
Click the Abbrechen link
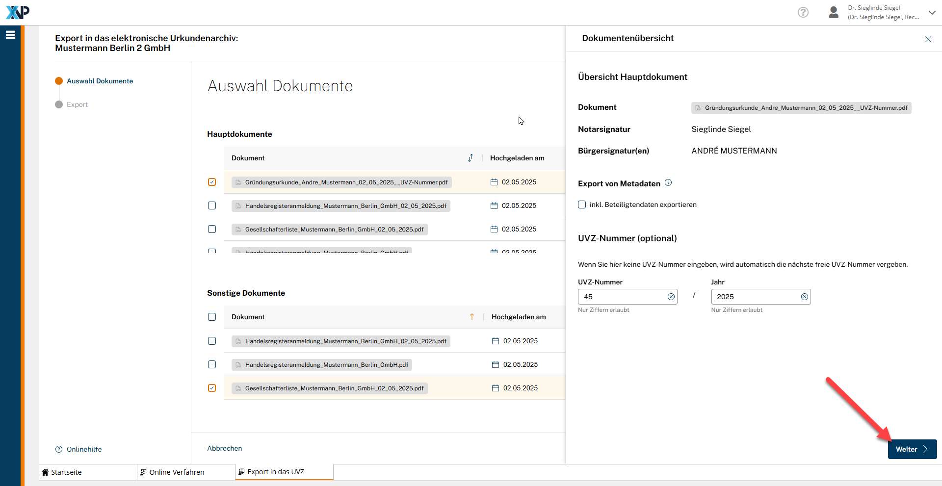click(225, 448)
